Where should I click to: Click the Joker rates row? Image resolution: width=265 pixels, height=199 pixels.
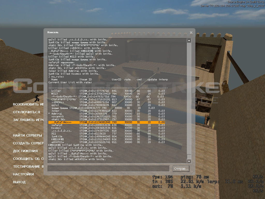point(108,111)
